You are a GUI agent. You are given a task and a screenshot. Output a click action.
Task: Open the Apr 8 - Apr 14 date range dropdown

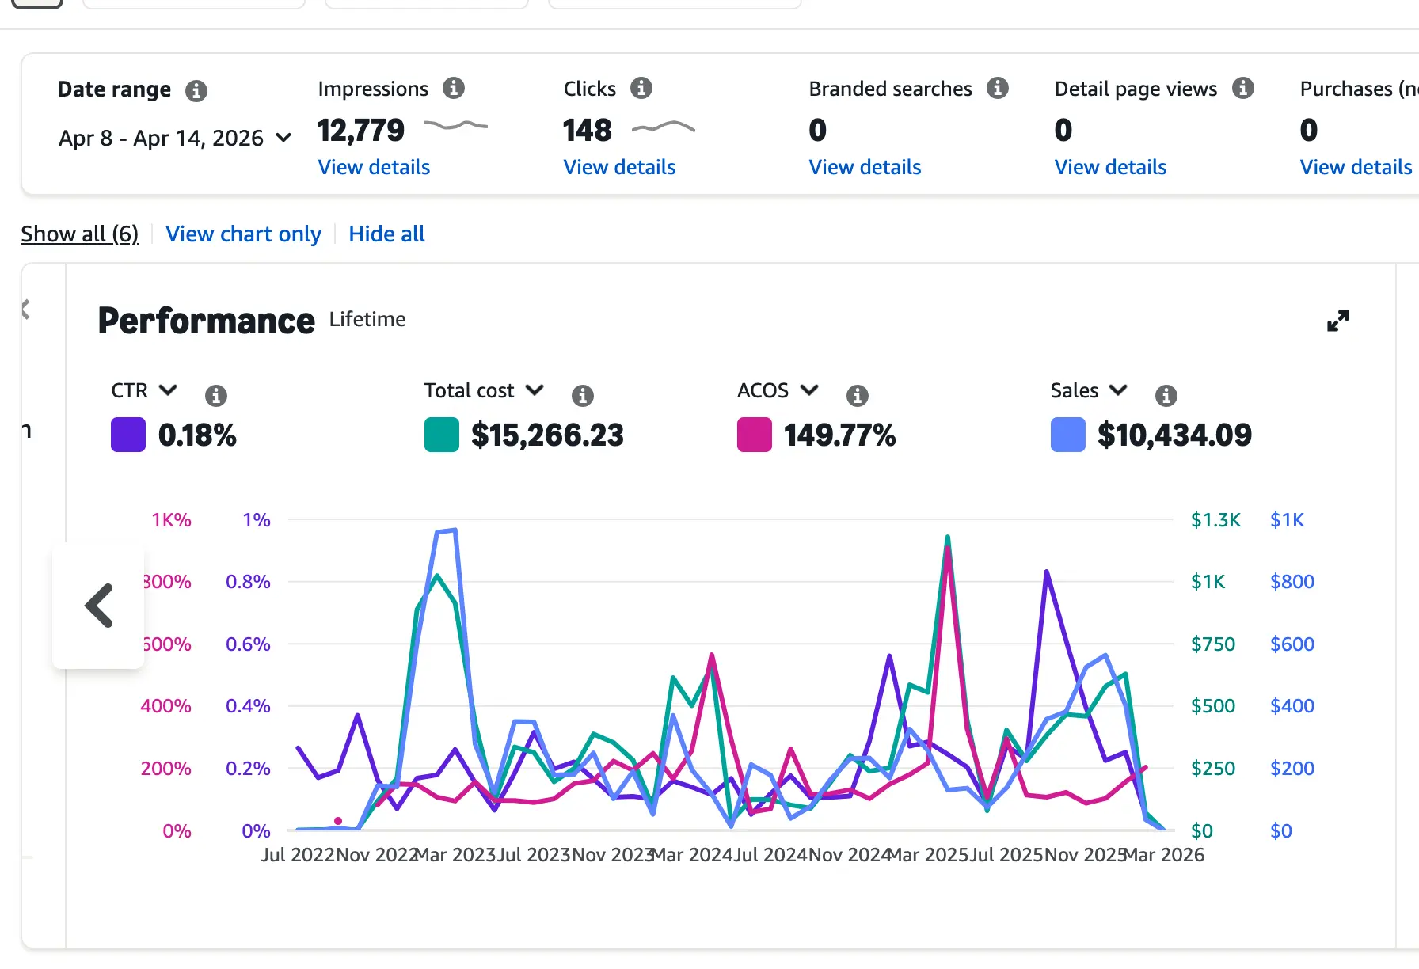tap(174, 139)
